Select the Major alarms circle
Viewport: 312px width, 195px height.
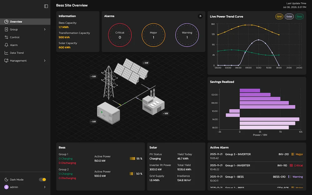tap(154, 35)
